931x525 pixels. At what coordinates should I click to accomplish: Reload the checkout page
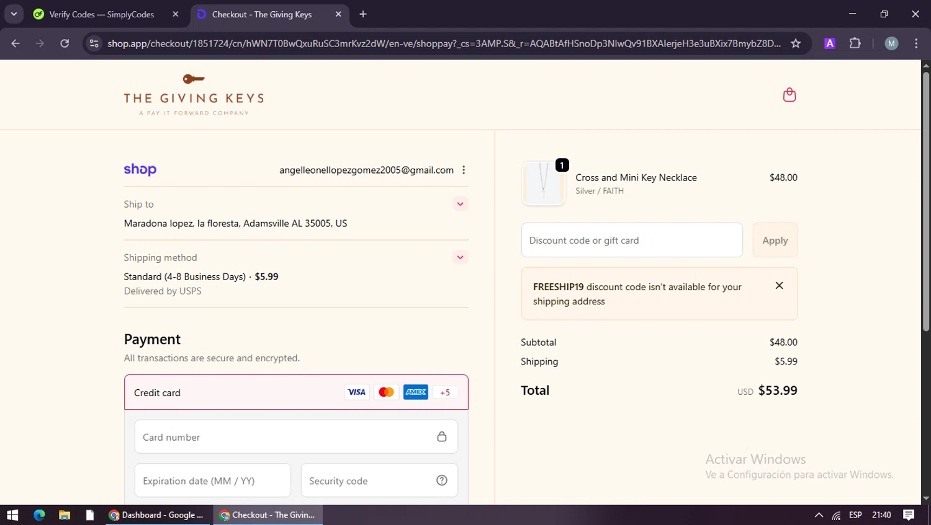[65, 43]
